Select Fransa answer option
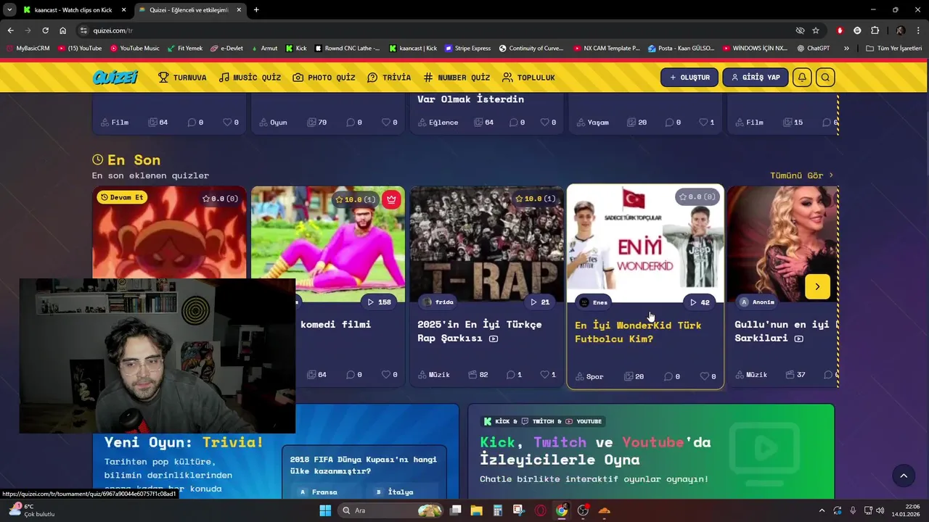 tap(319, 492)
